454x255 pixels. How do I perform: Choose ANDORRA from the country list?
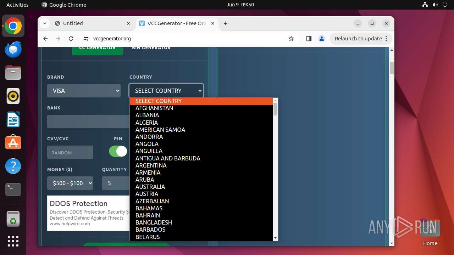click(201, 137)
